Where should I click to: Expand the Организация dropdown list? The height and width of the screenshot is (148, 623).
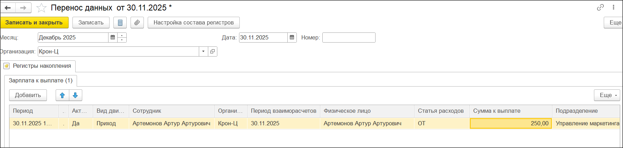click(203, 52)
